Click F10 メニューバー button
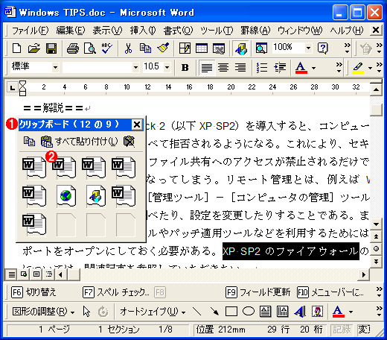 tap(330, 292)
